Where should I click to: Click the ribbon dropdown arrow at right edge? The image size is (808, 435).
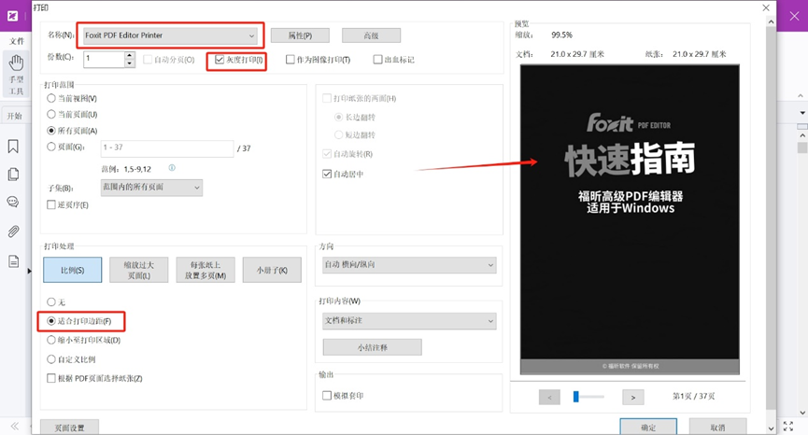tap(802, 112)
